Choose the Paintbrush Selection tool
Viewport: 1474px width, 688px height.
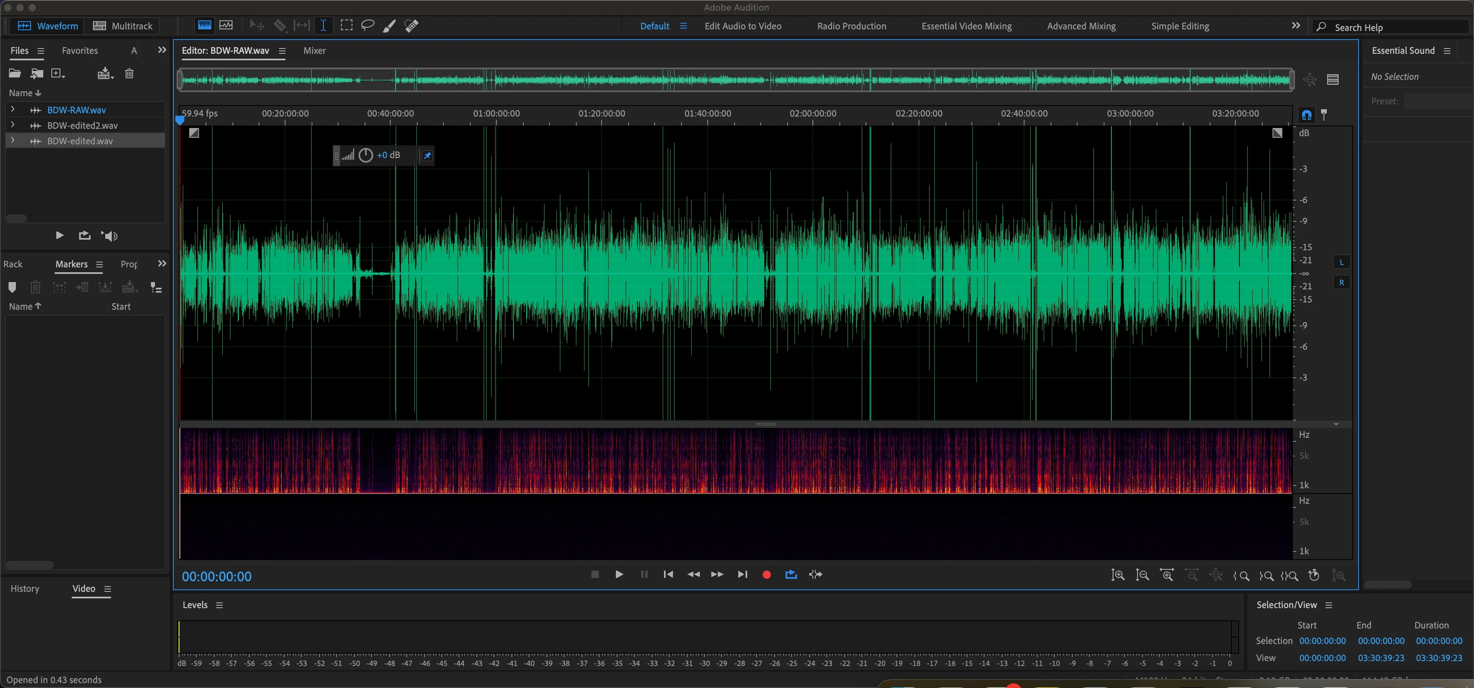(389, 25)
